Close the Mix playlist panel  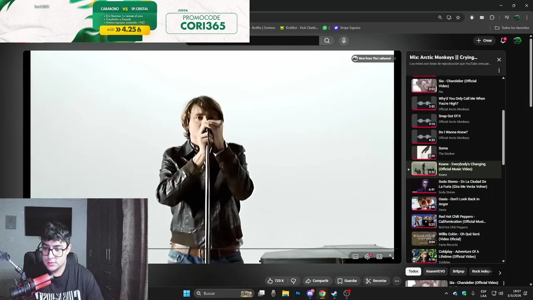coord(499,60)
